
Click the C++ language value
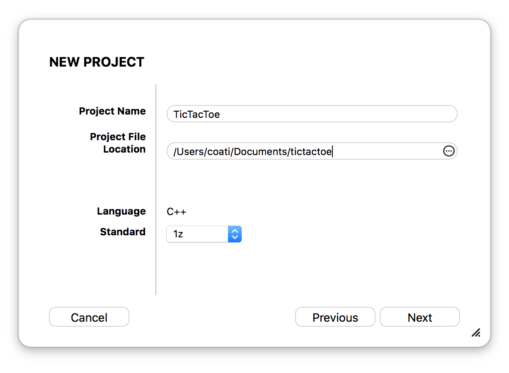[x=177, y=212]
